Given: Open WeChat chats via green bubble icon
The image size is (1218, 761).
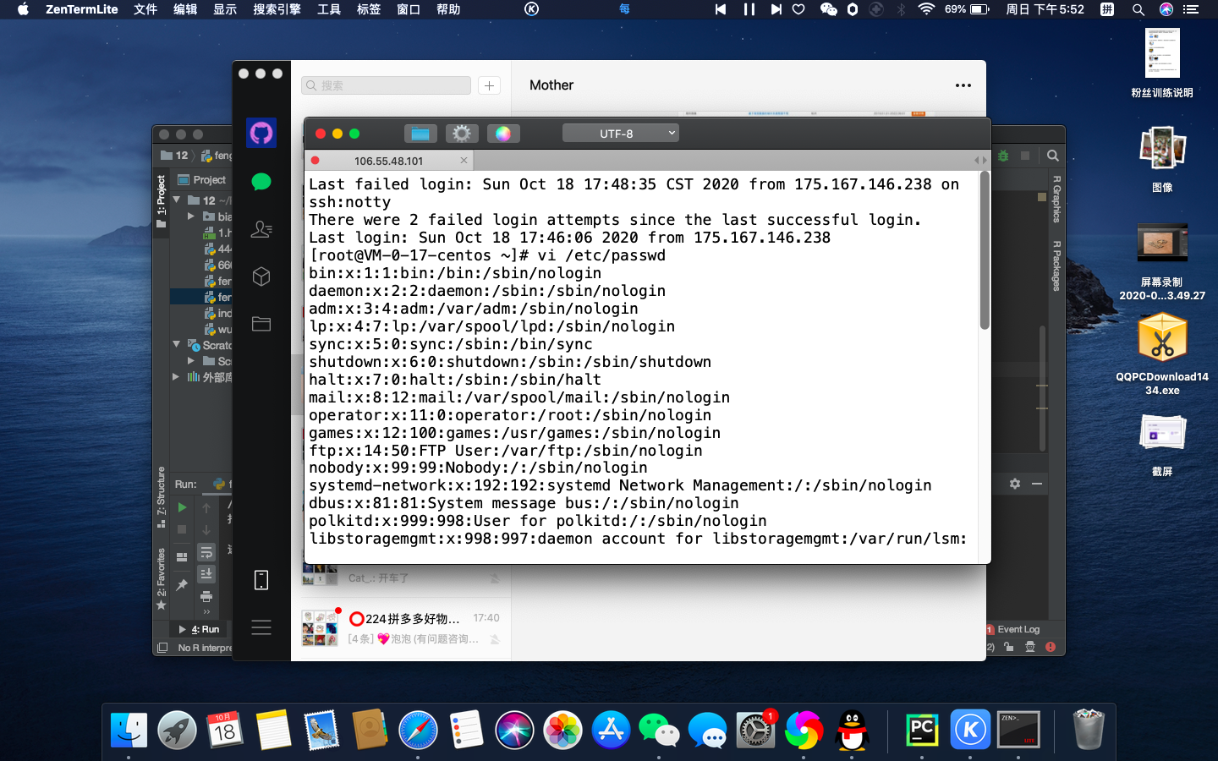Looking at the screenshot, I should click(x=261, y=182).
